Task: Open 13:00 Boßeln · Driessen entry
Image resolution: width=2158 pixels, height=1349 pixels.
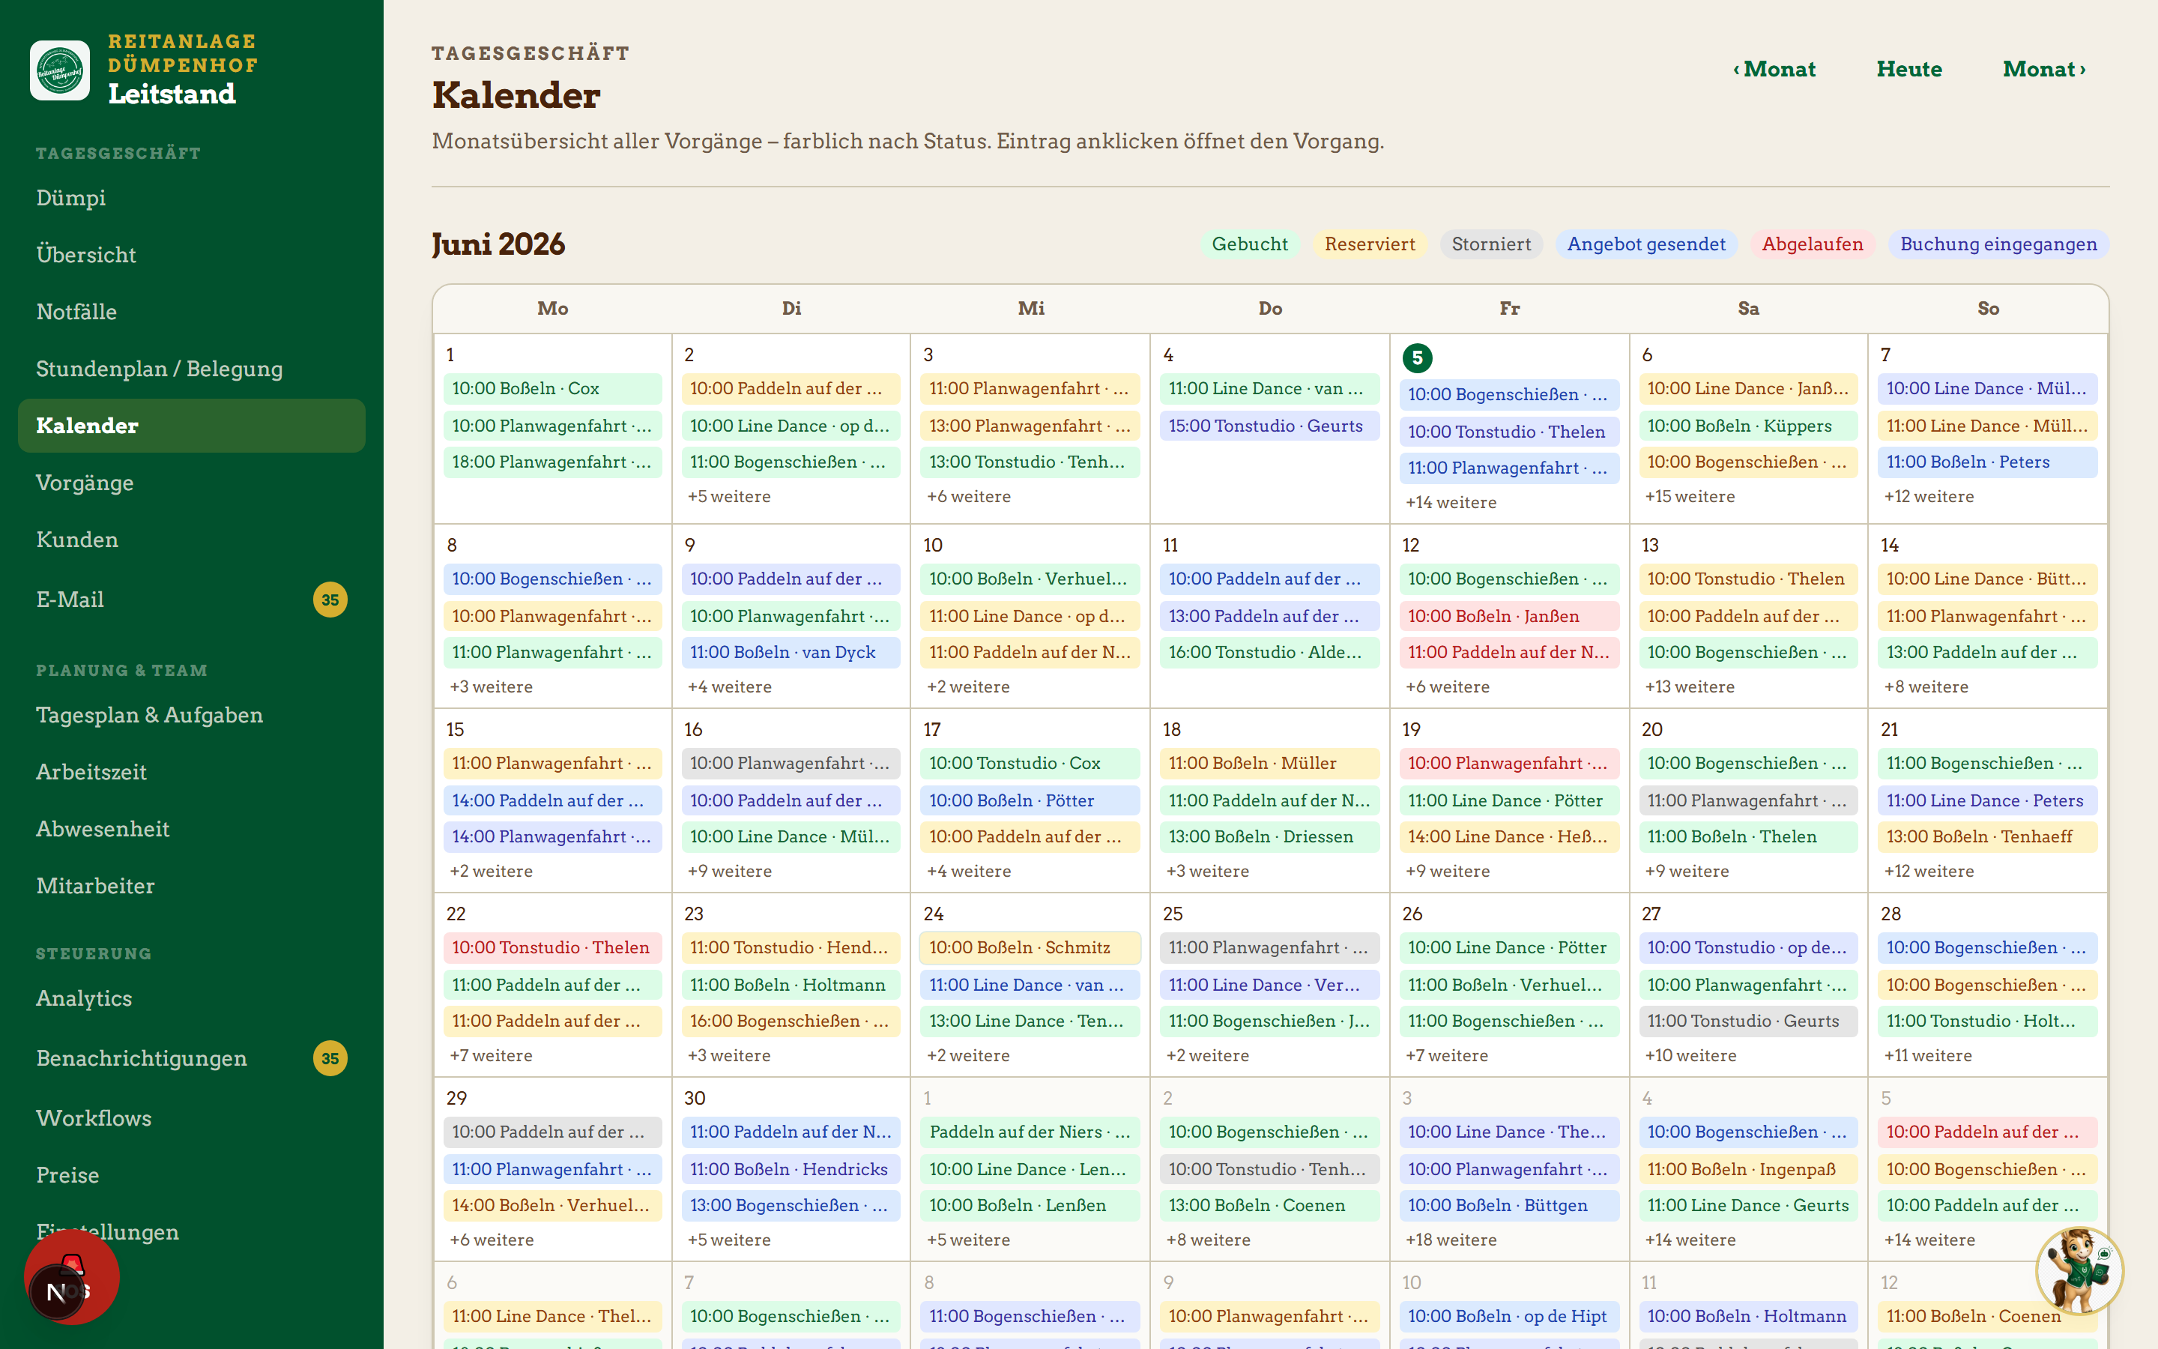Action: pos(1270,837)
